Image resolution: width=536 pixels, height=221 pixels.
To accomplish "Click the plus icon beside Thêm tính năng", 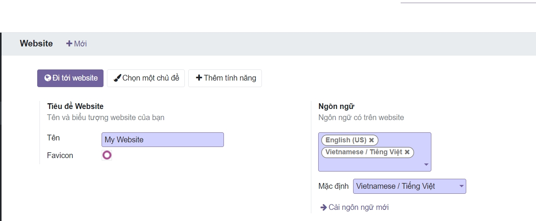I will click(x=199, y=78).
